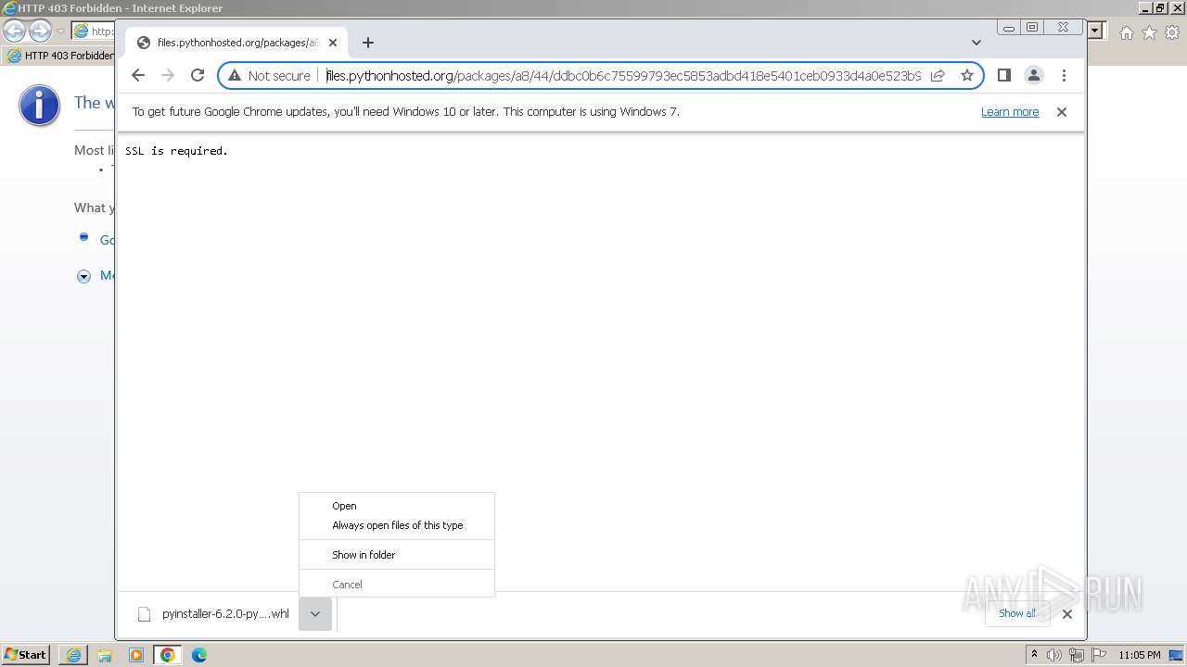Click the SSL is required text
Viewport: 1187px width, 667px height.
[176, 151]
